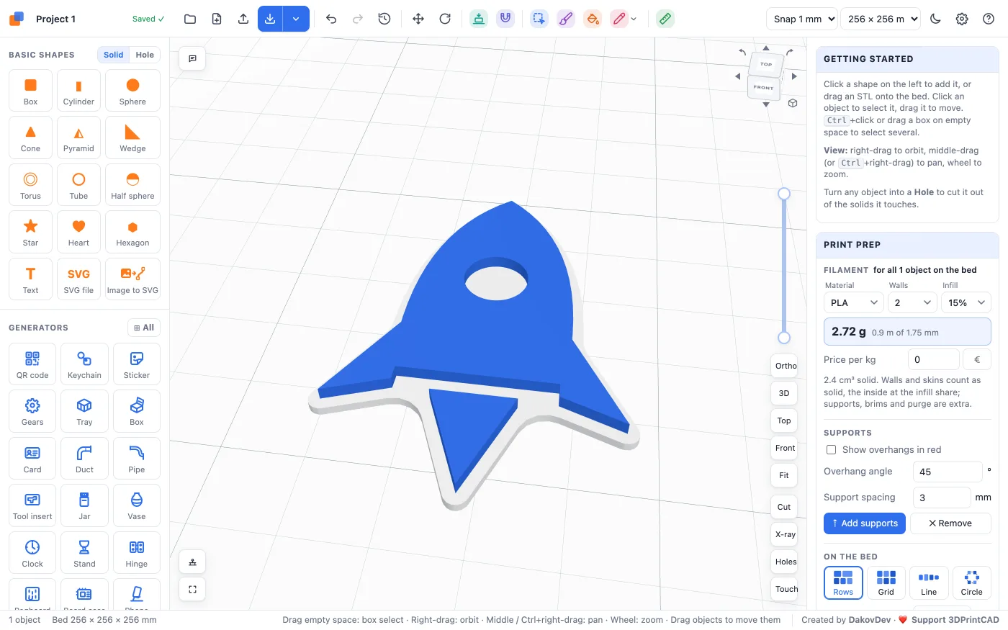Click the ruler measure tool icon
Image resolution: width=1008 pixels, height=630 pixels.
[x=665, y=19]
